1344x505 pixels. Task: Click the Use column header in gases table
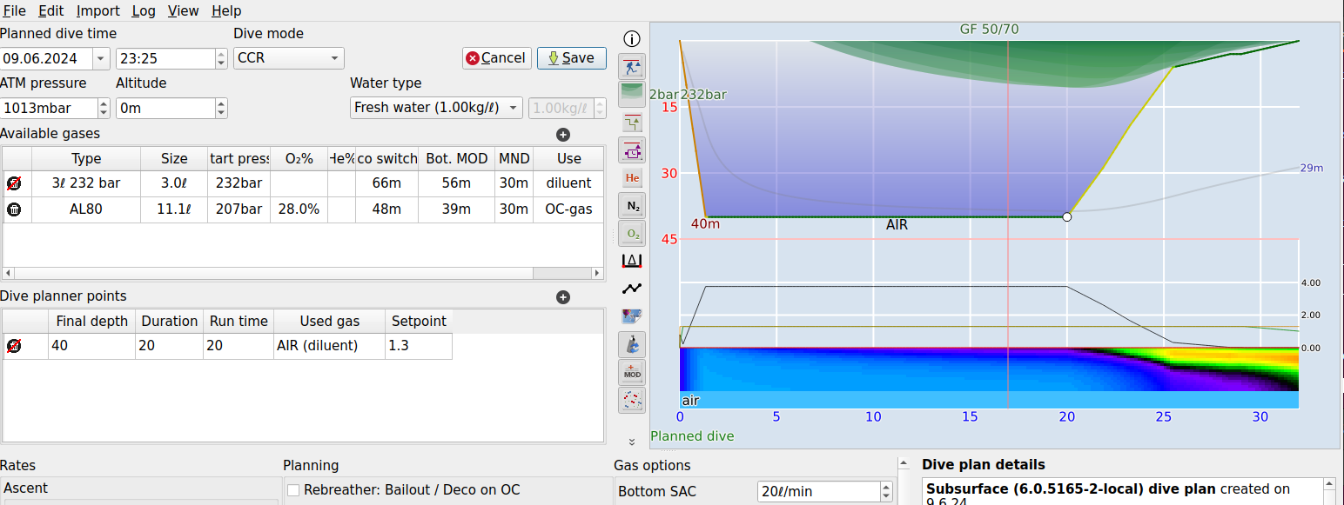point(568,158)
